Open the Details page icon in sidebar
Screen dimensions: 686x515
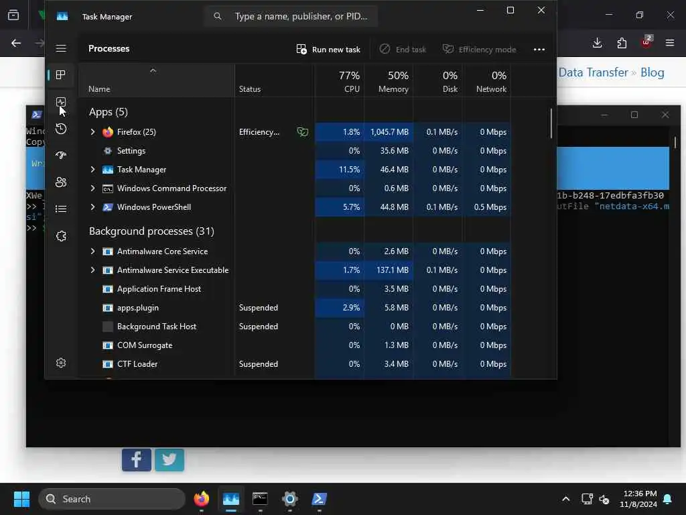click(x=61, y=209)
